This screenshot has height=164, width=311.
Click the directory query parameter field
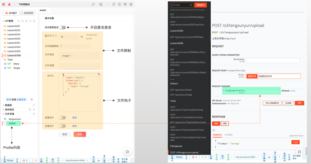point(273,61)
